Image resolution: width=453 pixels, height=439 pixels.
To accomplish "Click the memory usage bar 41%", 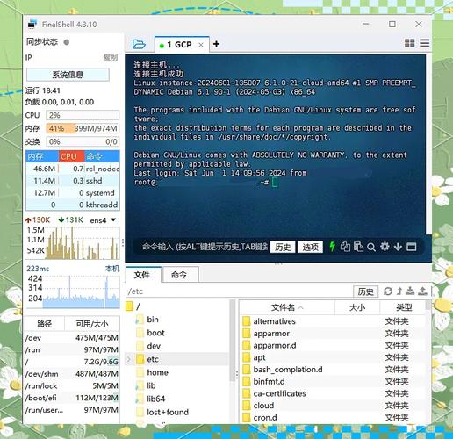I will [x=83, y=128].
